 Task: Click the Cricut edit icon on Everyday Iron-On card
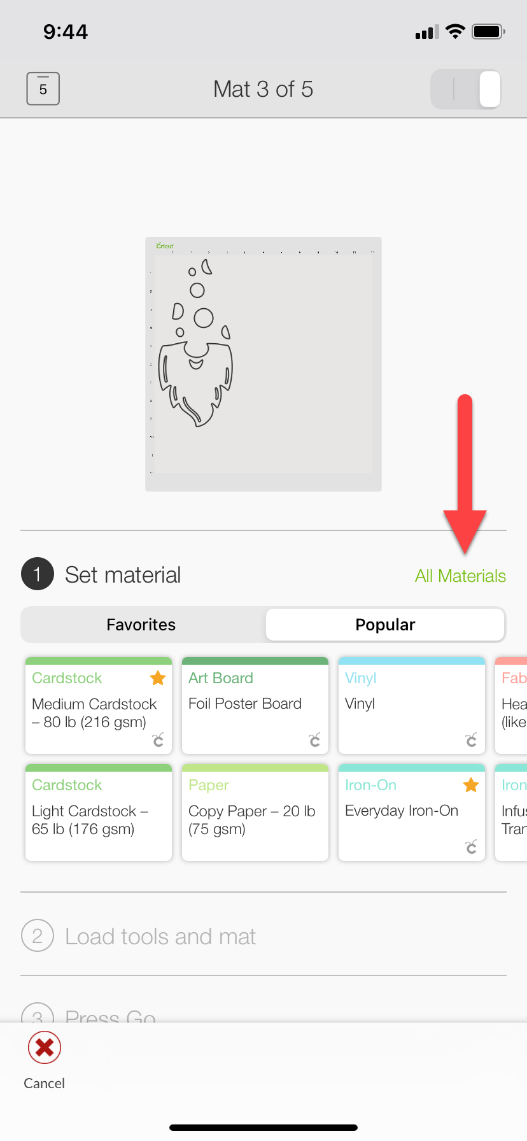(x=471, y=847)
